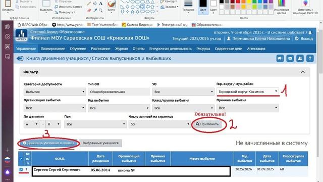Open the Планирование menu
This screenshot has height=182, width=323.
[52, 49]
